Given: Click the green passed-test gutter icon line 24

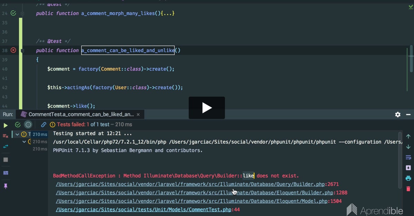Looking at the screenshot, I should tap(13, 13).
